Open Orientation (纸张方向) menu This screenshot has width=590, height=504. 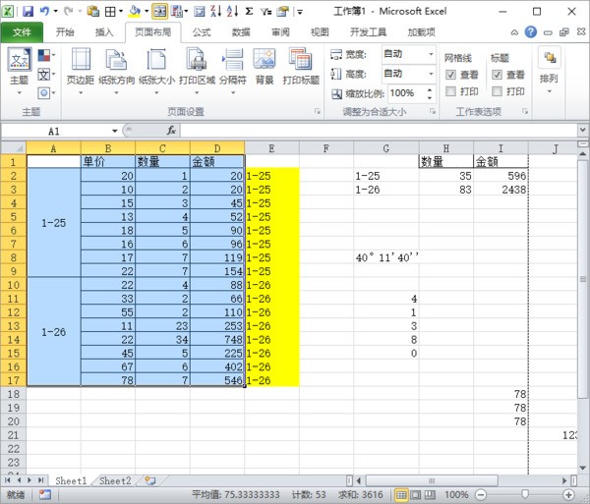click(117, 72)
